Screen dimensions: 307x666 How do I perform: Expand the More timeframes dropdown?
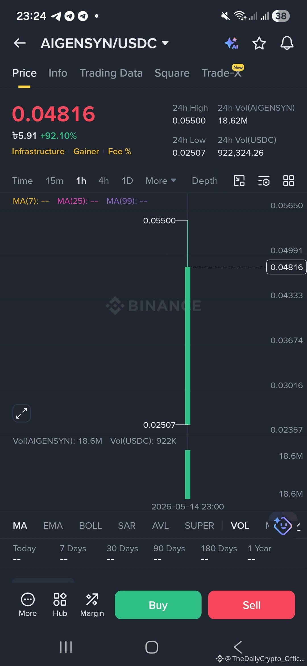point(161,181)
